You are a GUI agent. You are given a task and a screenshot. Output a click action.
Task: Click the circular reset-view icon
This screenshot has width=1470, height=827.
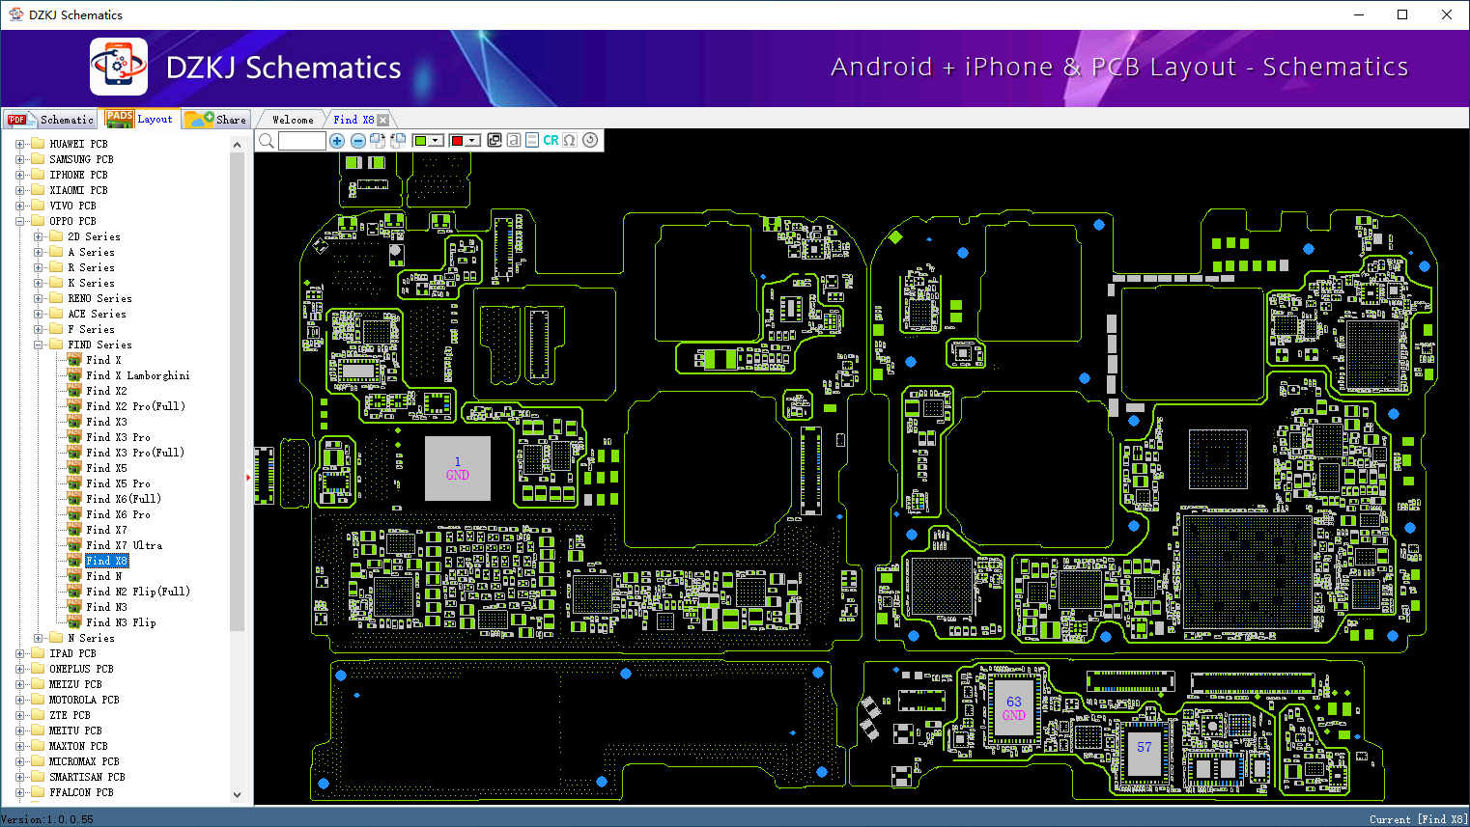[x=590, y=141]
